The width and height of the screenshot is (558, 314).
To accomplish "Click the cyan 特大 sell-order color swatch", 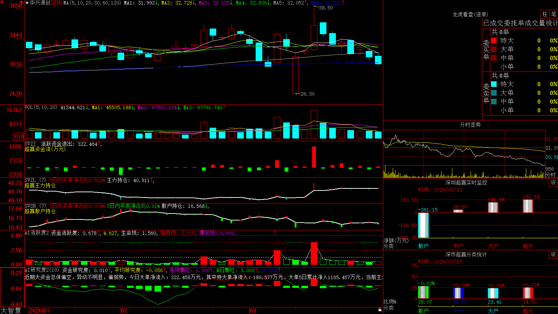I will point(494,84).
